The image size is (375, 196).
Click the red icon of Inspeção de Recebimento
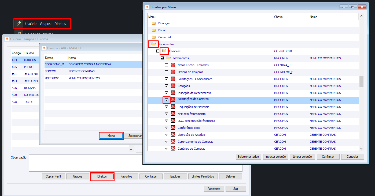(x=173, y=93)
